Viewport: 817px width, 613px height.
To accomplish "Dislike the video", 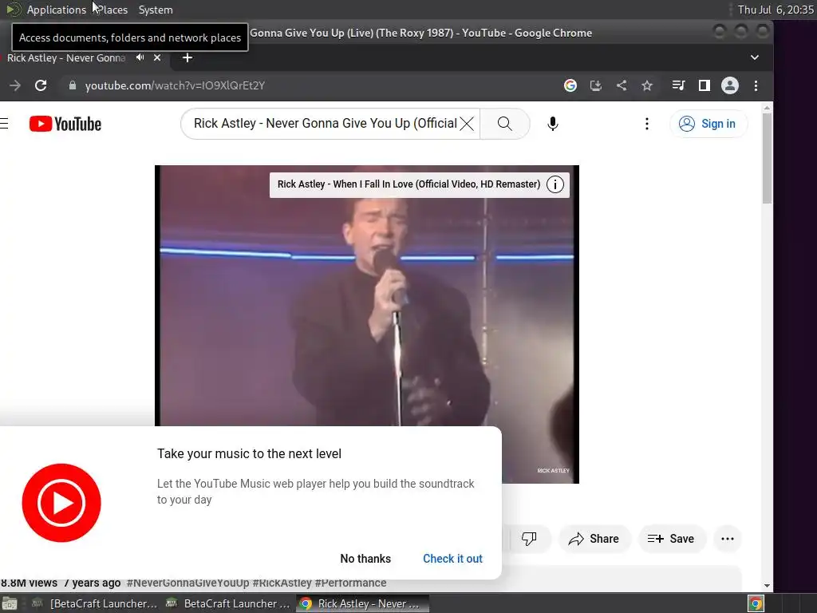I will click(x=529, y=539).
